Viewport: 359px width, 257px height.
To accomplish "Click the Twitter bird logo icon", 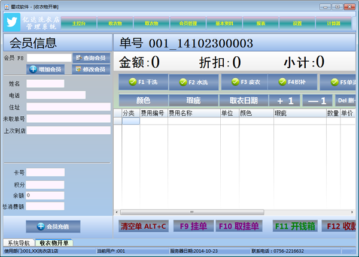I will 12,22.
